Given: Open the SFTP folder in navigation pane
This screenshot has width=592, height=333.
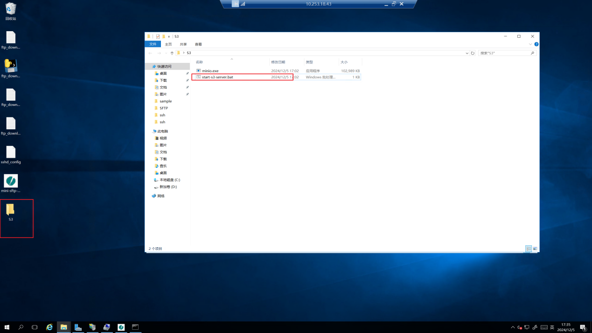Looking at the screenshot, I should (x=163, y=108).
